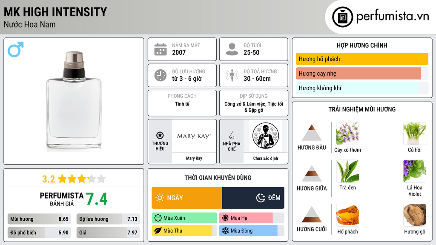Click the Mùa Thu season bar
436x245 pixels.
coord(184,231)
